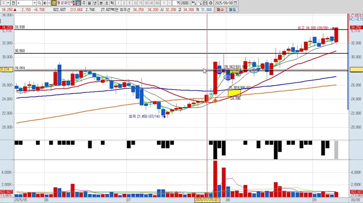
Task: Open the stock code combo box arrow
Action: (34, 3)
